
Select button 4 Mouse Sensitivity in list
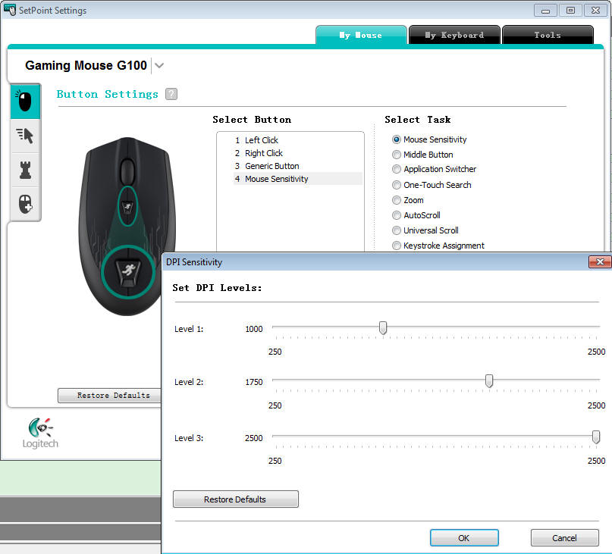click(297, 179)
